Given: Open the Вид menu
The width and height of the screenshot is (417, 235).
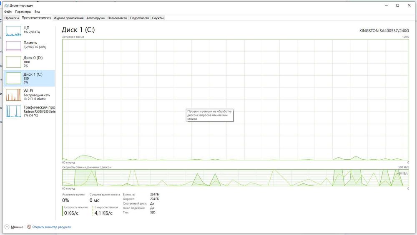Looking at the screenshot, I should pos(37,12).
